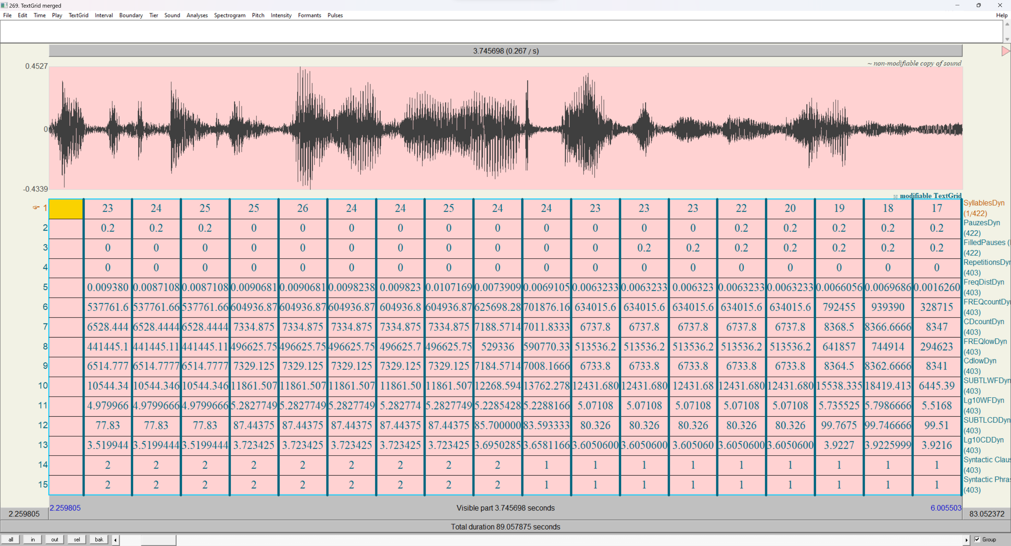Expand the Formants menu
Viewport: 1011px width, 546px height.
pyautogui.click(x=309, y=15)
